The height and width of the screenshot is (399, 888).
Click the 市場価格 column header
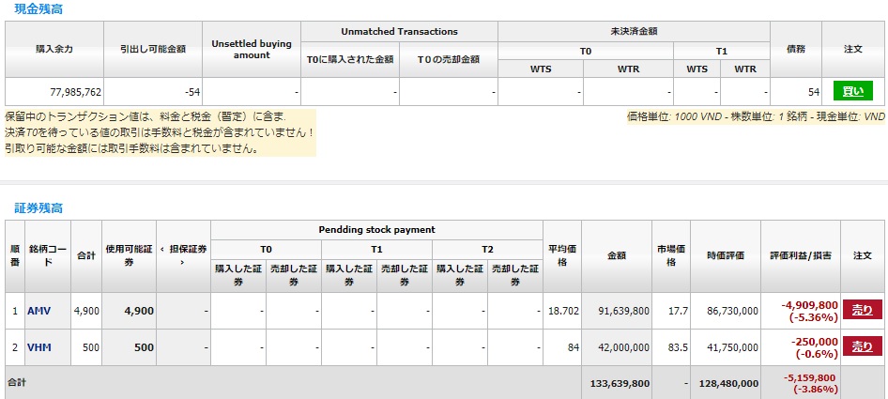(x=671, y=255)
